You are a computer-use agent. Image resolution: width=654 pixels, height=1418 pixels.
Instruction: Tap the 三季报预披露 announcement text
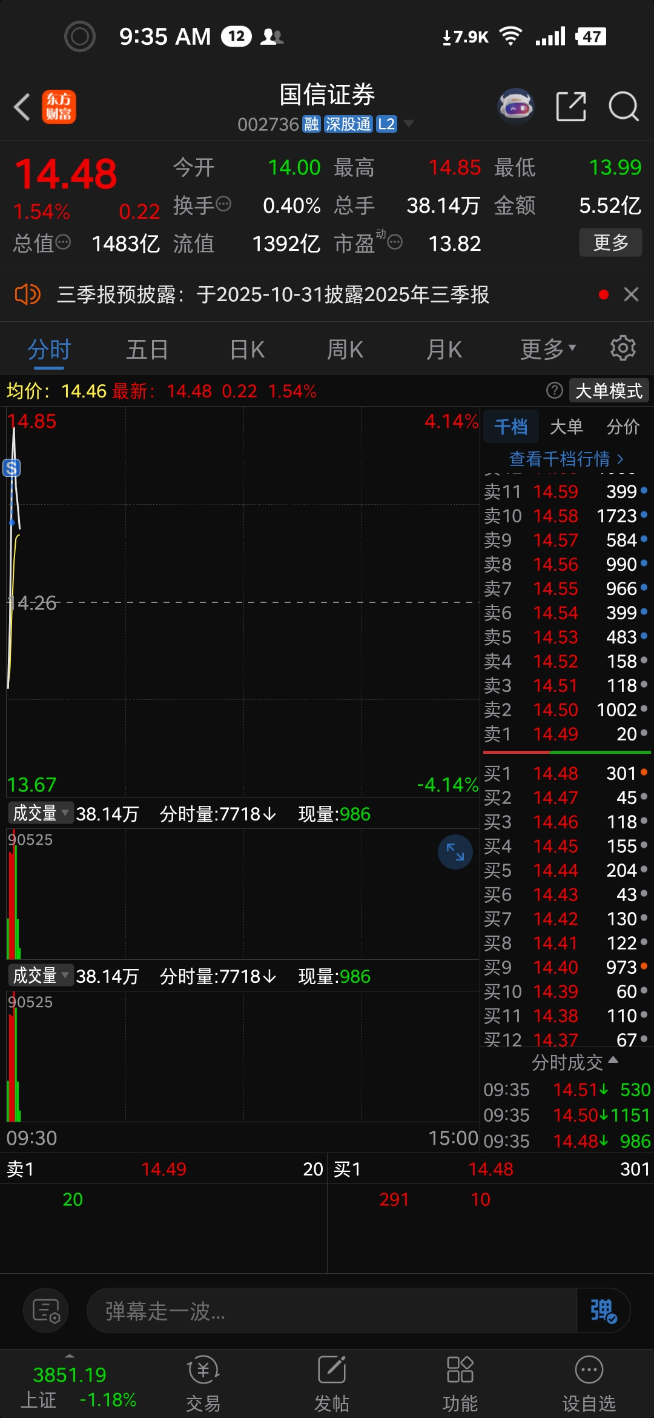coord(273,295)
